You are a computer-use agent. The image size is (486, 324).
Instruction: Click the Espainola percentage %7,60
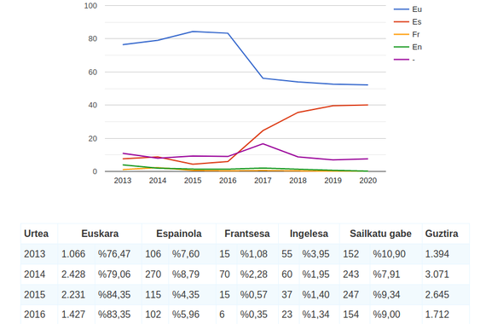pyautogui.click(x=192, y=254)
